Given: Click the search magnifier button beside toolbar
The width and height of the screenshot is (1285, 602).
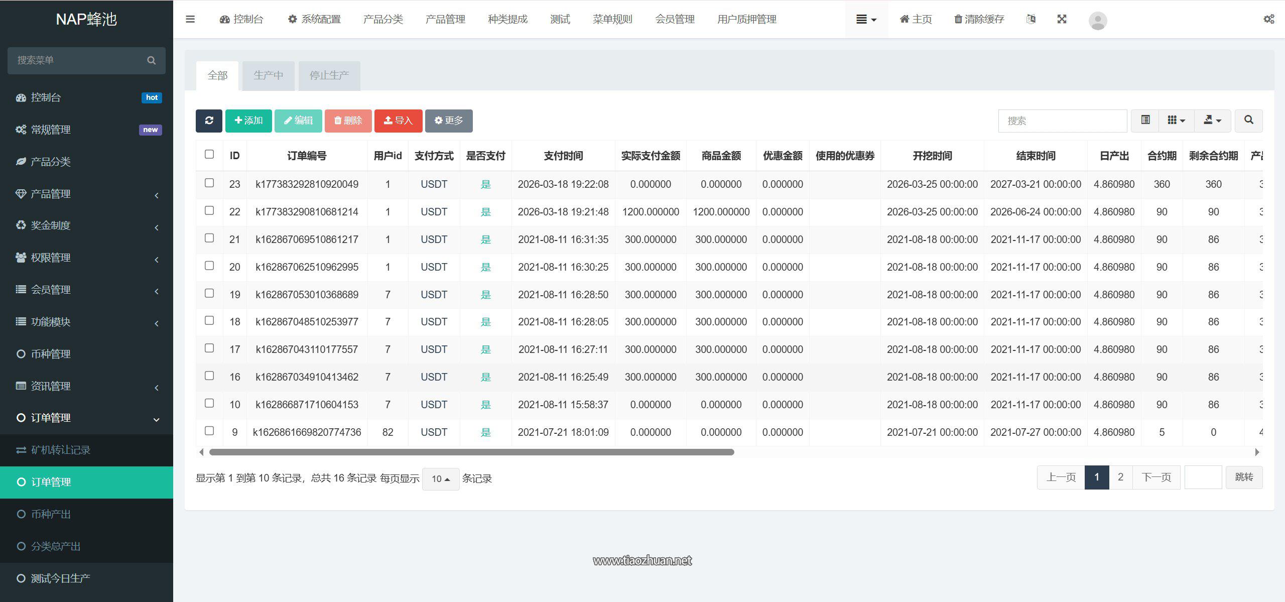Looking at the screenshot, I should pos(1248,121).
